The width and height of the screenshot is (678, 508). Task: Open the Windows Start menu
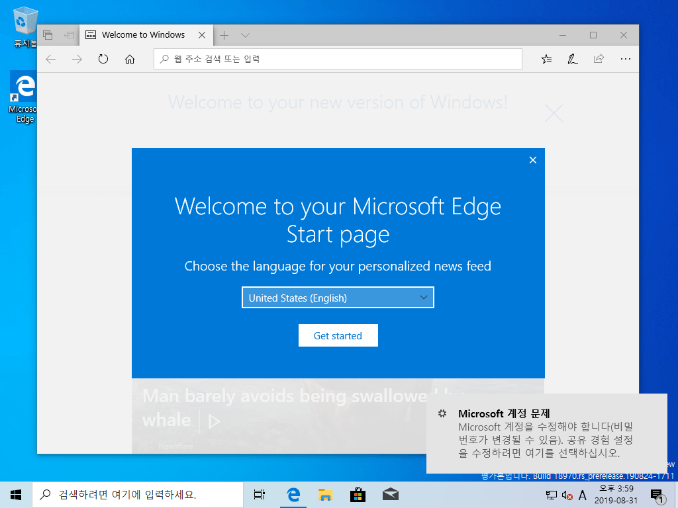(x=16, y=495)
